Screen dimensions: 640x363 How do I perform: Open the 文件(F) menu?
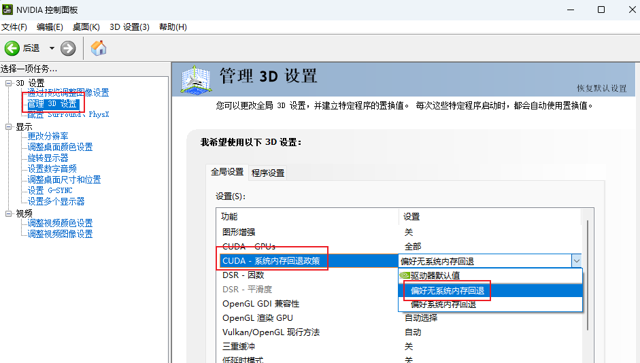(14, 27)
